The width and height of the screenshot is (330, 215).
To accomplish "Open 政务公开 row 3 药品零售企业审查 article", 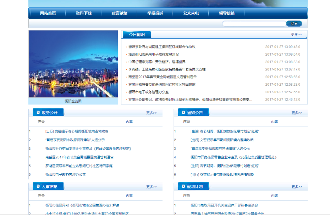I will [88, 149].
